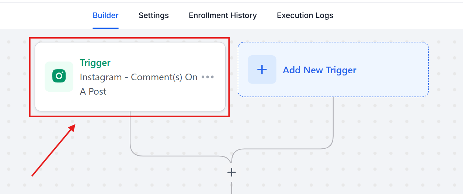Screen dimensions: 463x194
Task: Open the Settings tab
Action: (154, 15)
